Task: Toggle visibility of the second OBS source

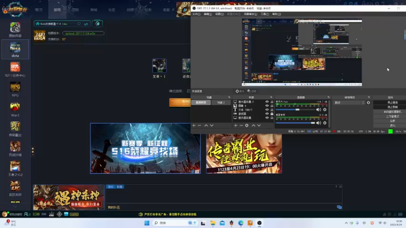Action: coord(267,106)
